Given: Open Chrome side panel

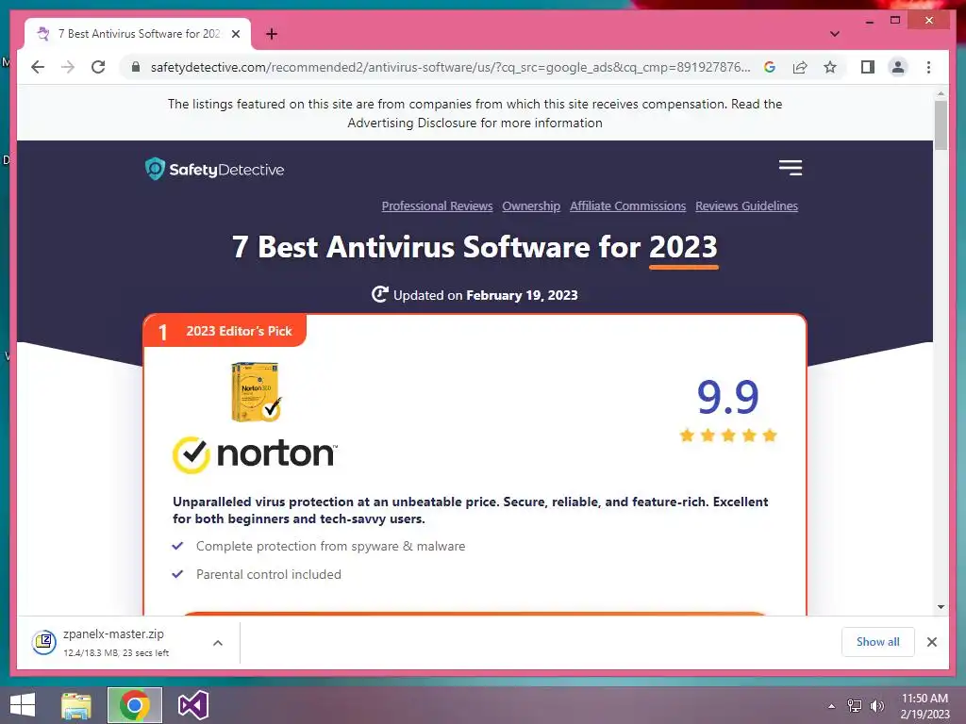Looking at the screenshot, I should tap(868, 67).
